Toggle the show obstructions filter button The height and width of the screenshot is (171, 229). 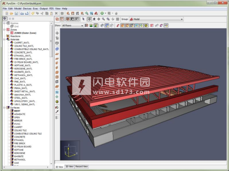pos(122,26)
